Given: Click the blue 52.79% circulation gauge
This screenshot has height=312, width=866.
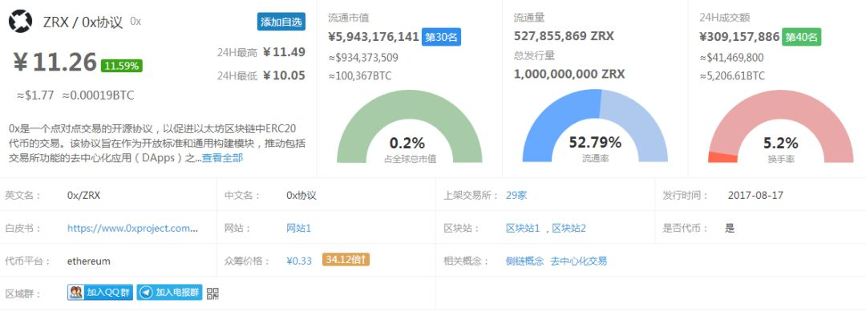Looking at the screenshot, I should pos(595,126).
